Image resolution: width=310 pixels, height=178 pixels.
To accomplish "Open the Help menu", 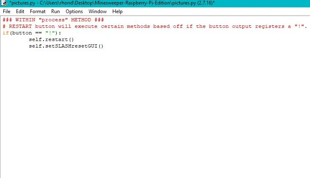I will [x=117, y=11].
